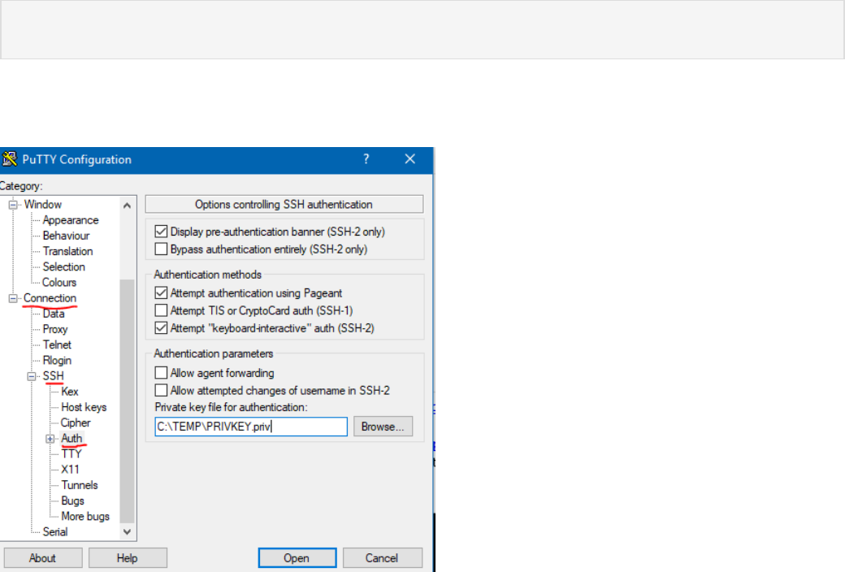
Task: Open the Translation category
Action: click(x=68, y=251)
